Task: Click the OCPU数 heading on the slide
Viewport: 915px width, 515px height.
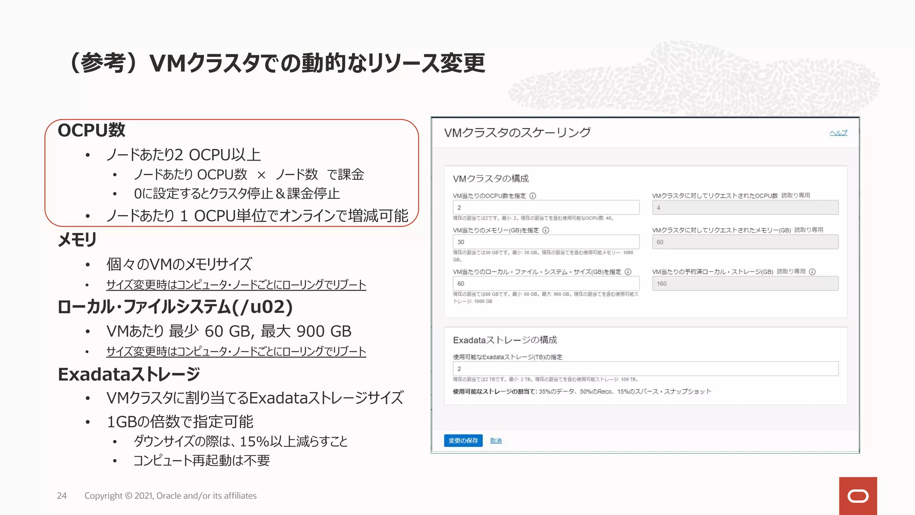Action: click(92, 130)
